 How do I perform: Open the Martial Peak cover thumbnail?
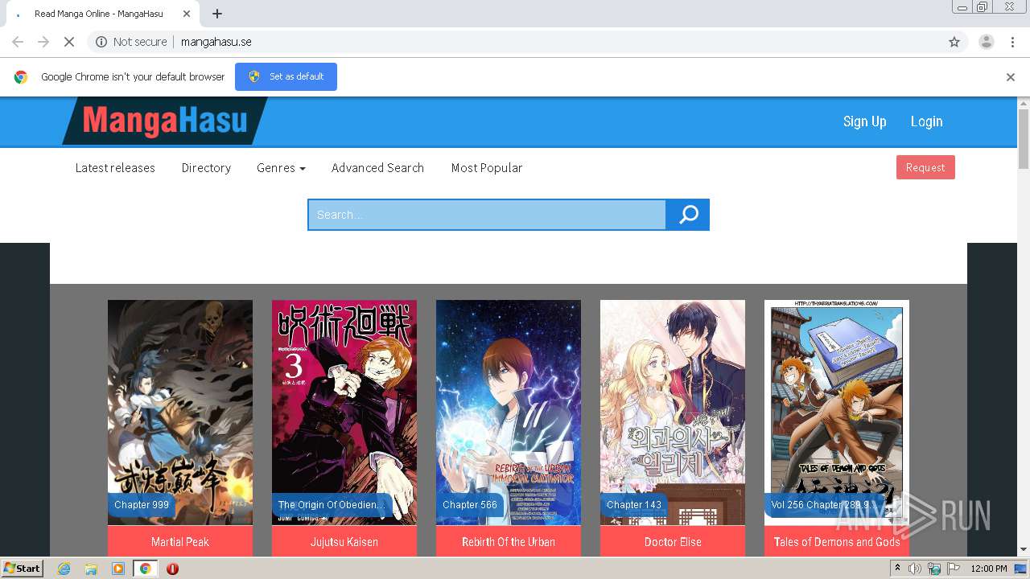(x=180, y=413)
